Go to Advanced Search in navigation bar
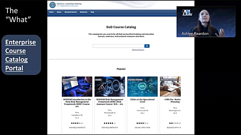This screenshot has height=135, width=241. (x=71, y=12)
